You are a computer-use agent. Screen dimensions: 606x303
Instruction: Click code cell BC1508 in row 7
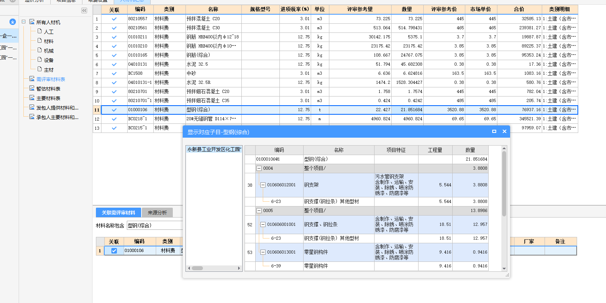tap(140, 73)
